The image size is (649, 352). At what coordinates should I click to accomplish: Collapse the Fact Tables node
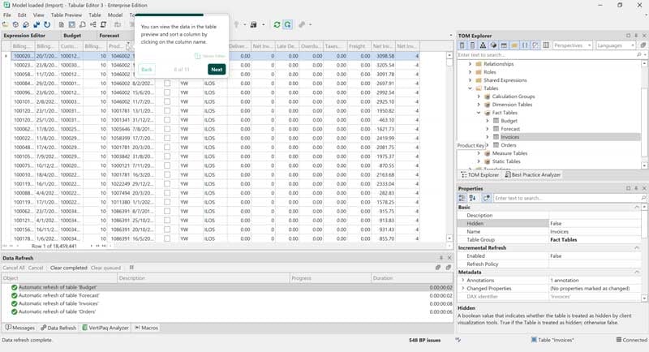point(479,113)
